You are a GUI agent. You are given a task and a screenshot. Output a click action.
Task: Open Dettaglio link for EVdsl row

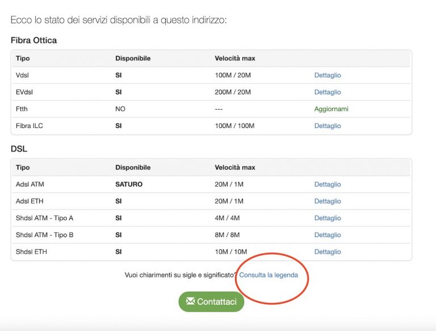click(328, 92)
